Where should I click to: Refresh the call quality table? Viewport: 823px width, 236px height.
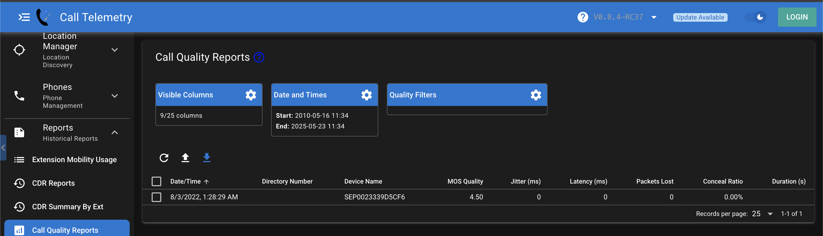pyautogui.click(x=164, y=158)
